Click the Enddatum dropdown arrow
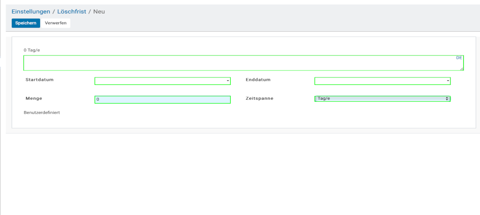Viewport: 480px width, 215px height. pos(448,81)
